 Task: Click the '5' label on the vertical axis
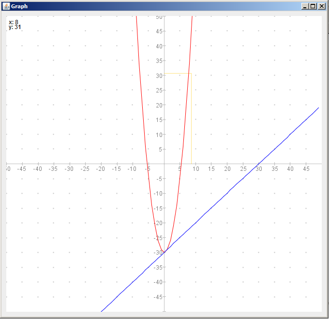click(x=161, y=150)
